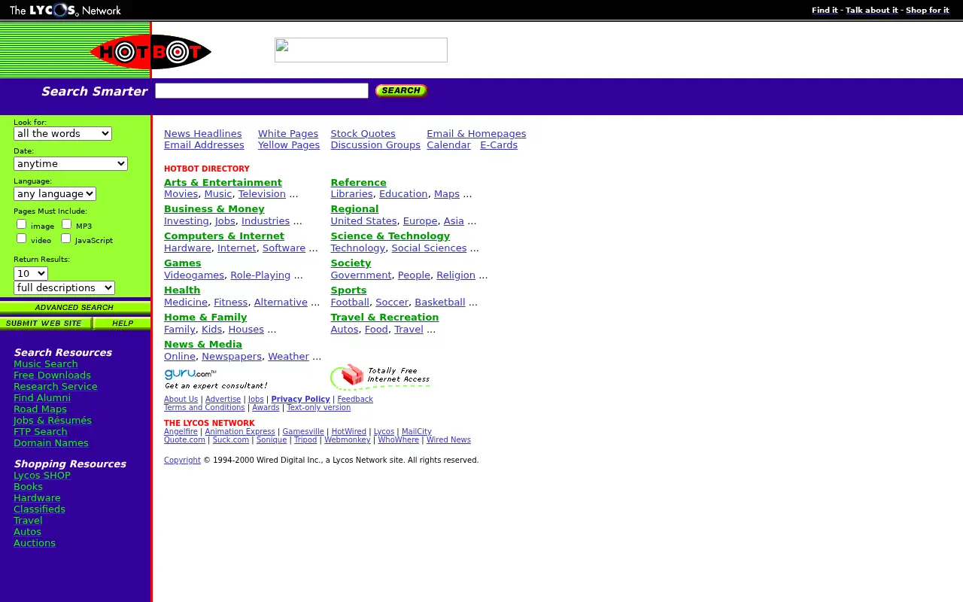Viewport: 963px width, 602px height.
Task: Switch to the Text-only version
Action: click(318, 407)
